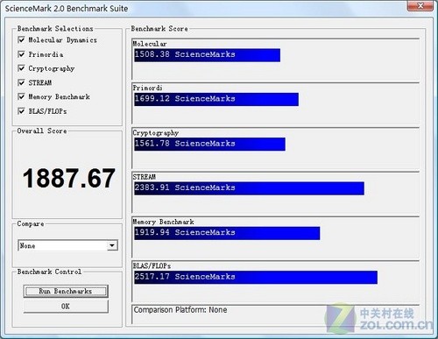
Task: Click the overall score 1887.67
Action: click(x=69, y=178)
